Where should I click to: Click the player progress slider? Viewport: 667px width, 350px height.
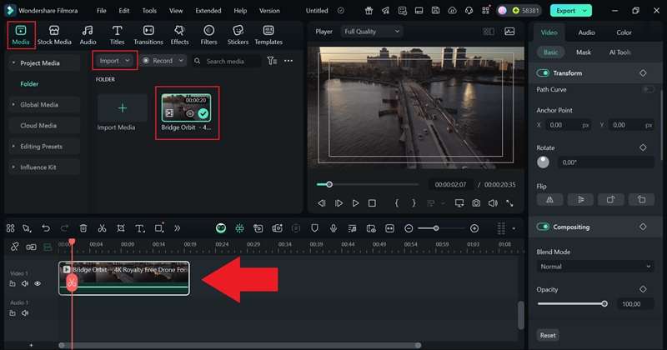click(x=368, y=184)
